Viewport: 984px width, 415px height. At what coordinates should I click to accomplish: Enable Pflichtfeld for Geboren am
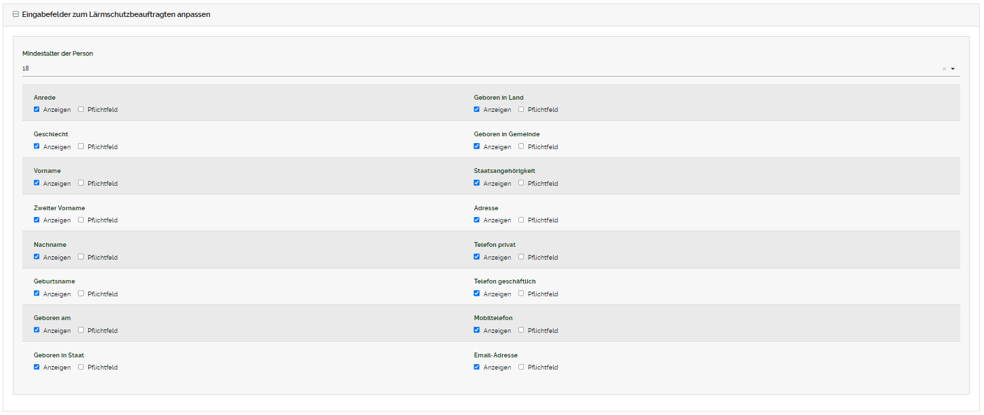coord(81,330)
